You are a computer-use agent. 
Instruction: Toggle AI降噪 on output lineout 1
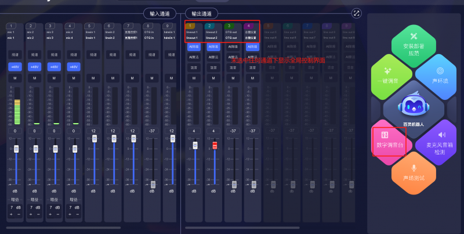(x=194, y=46)
